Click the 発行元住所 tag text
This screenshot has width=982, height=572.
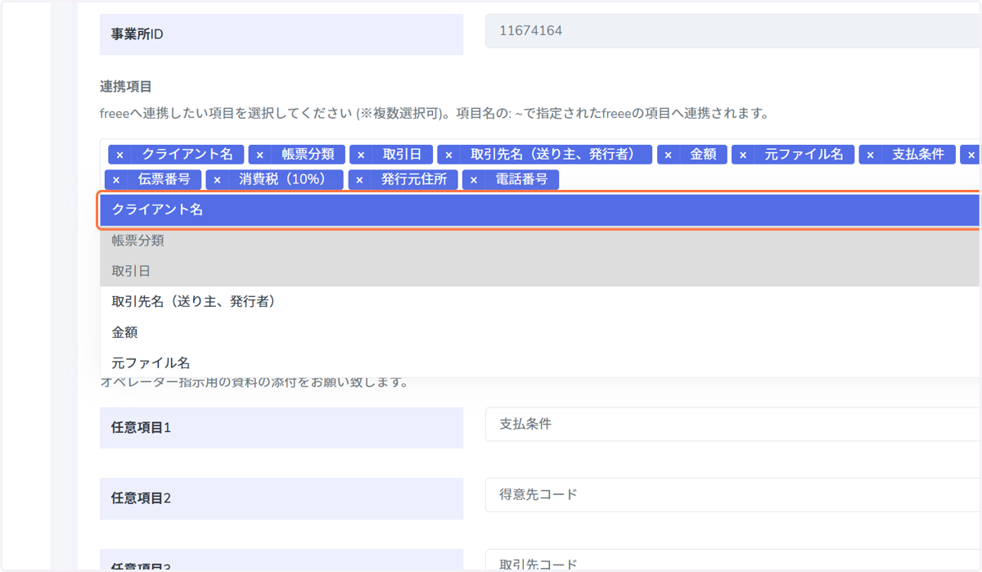[414, 179]
